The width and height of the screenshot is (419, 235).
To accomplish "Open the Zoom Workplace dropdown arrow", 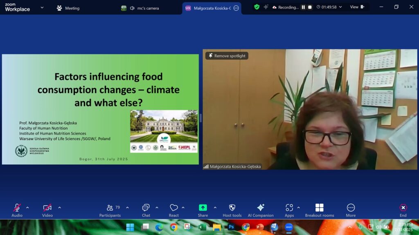I will (42, 7).
